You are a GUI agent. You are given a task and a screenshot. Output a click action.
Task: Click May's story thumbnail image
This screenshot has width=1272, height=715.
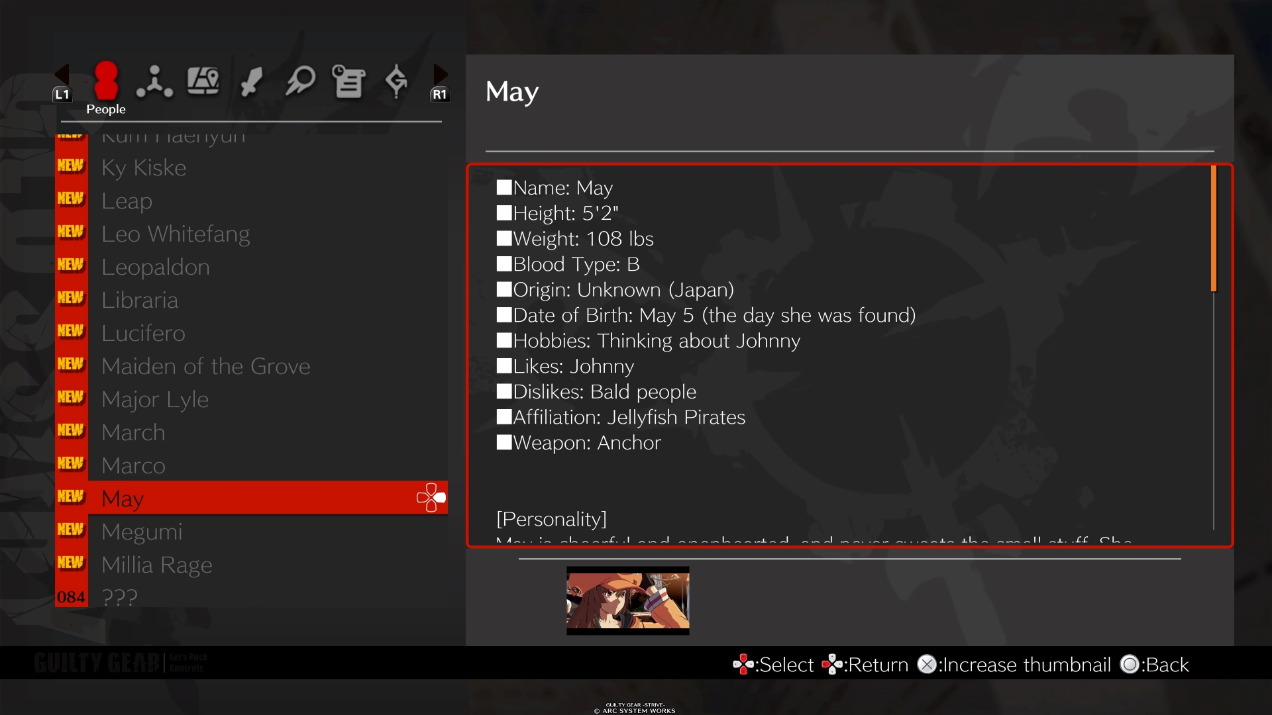627,600
